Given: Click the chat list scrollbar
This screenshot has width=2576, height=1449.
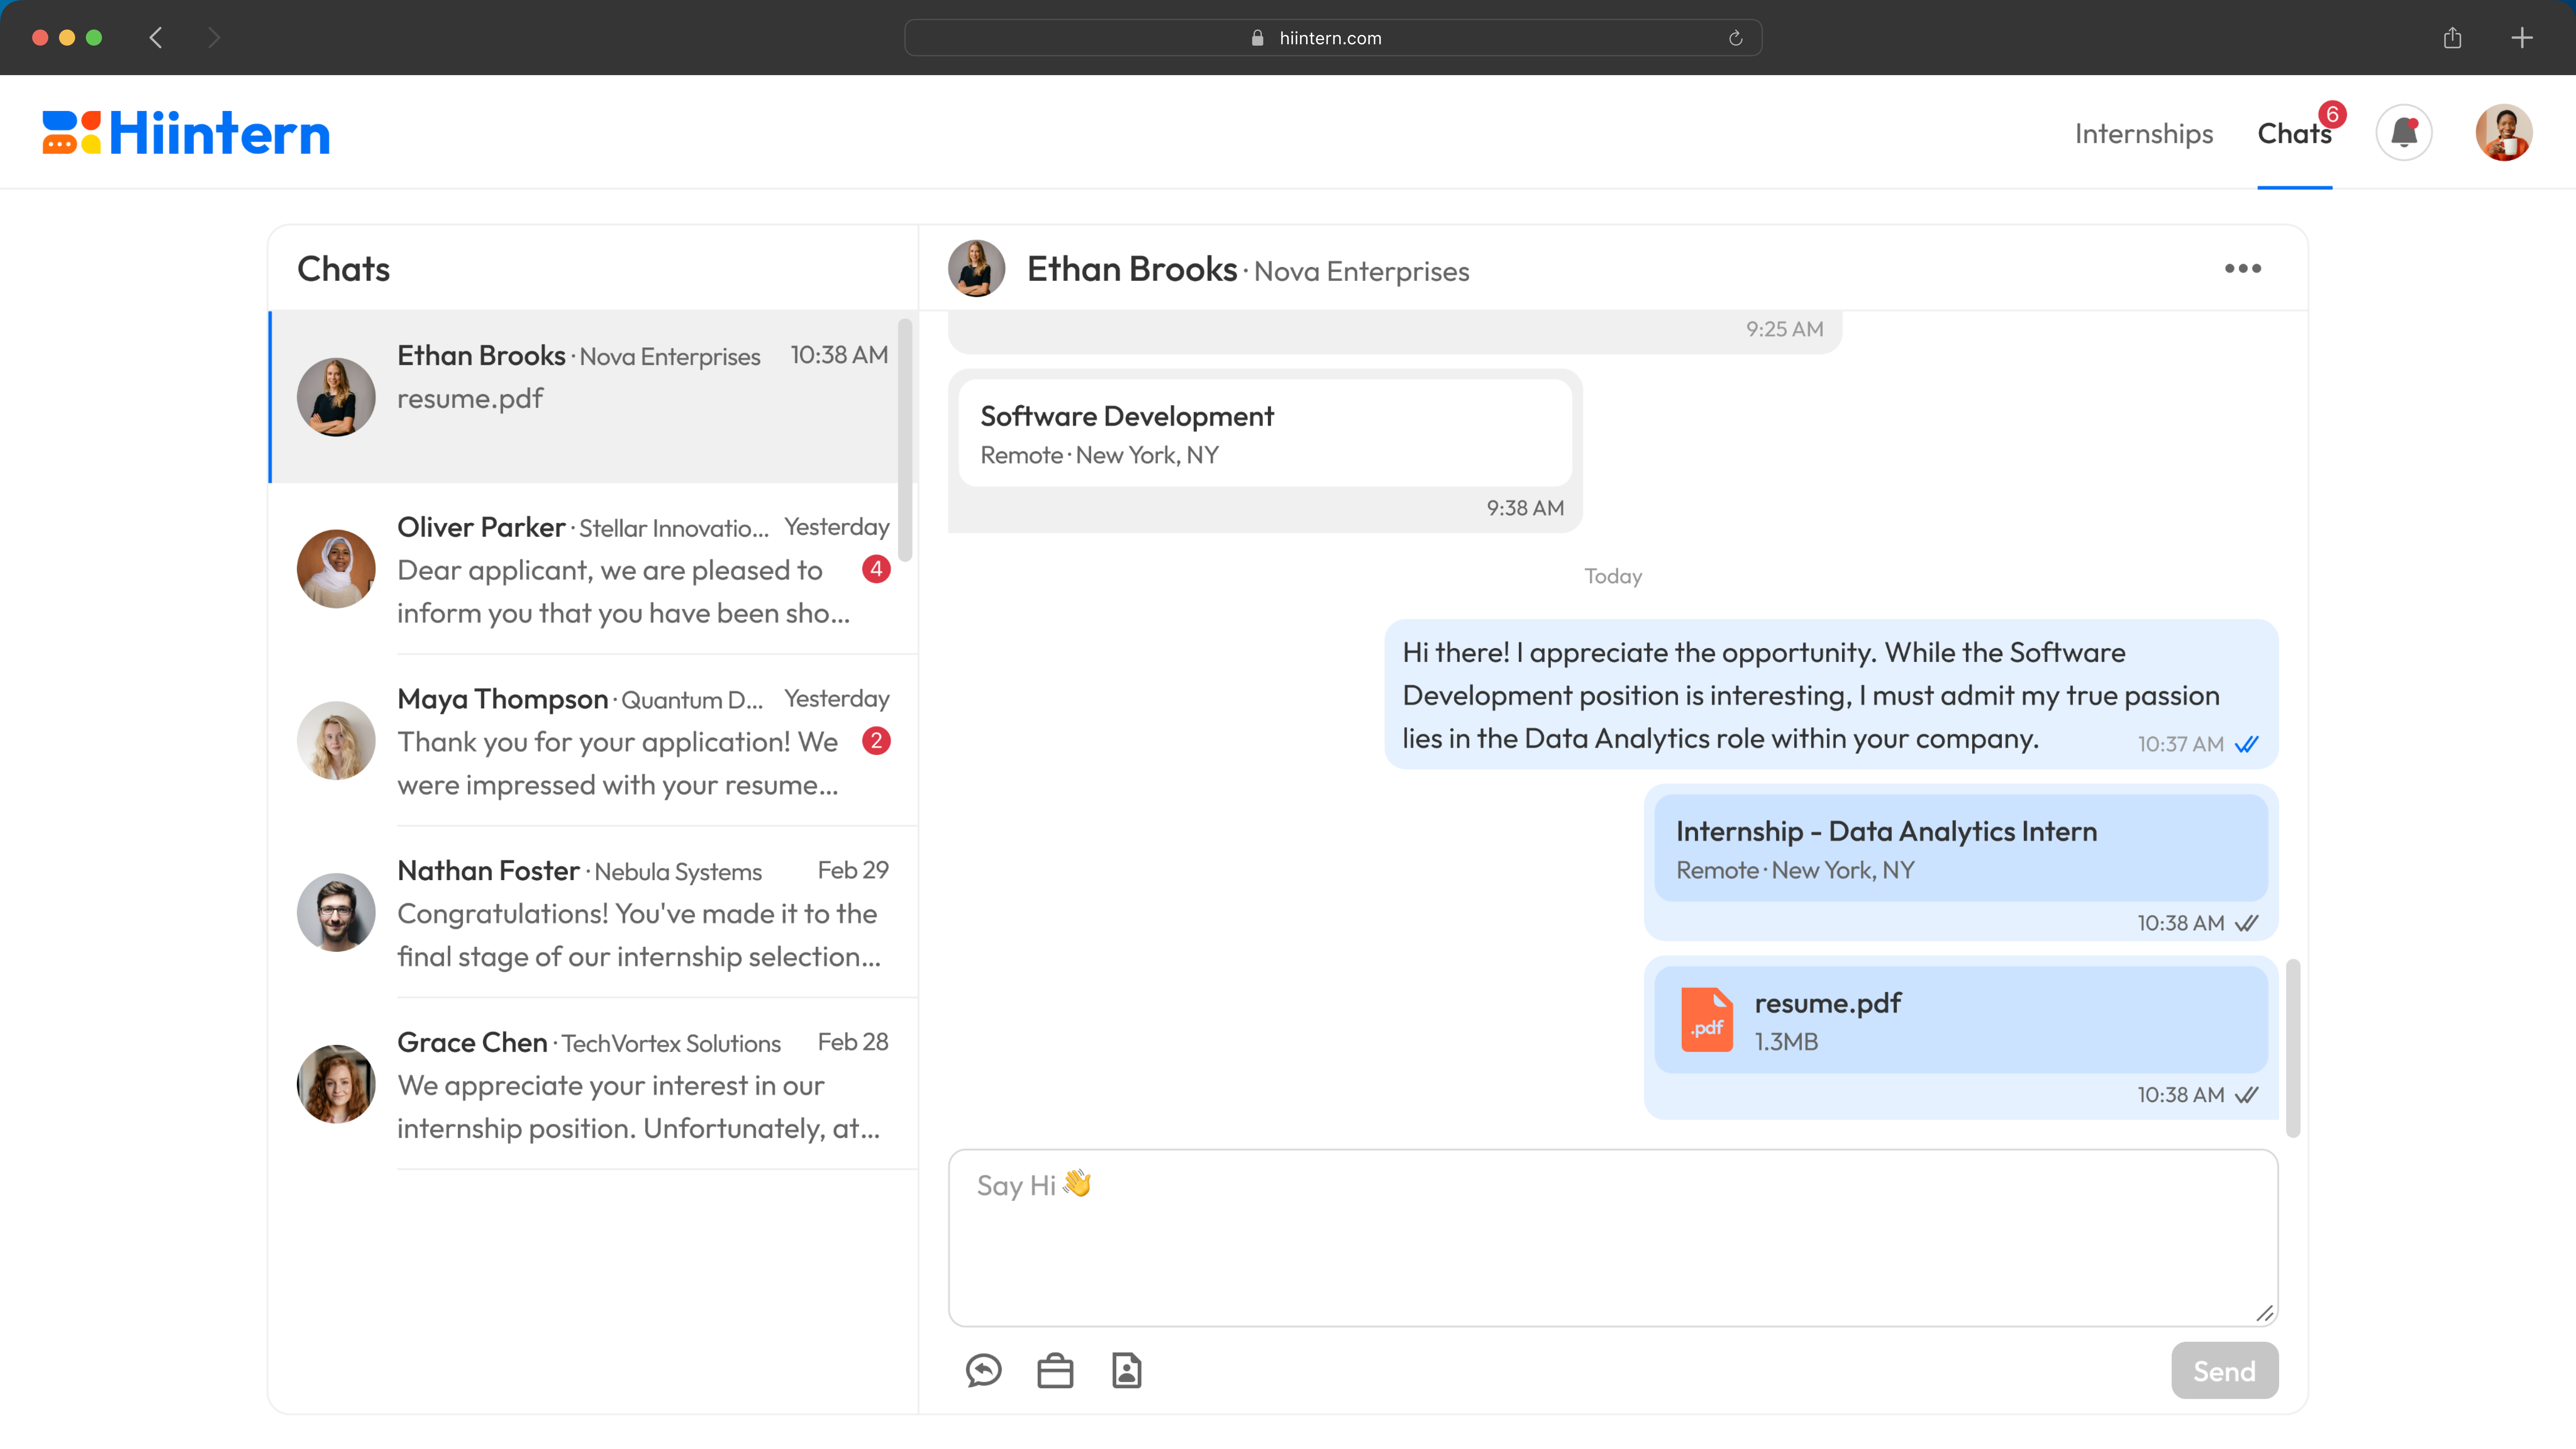Looking at the screenshot, I should pos(905,440).
